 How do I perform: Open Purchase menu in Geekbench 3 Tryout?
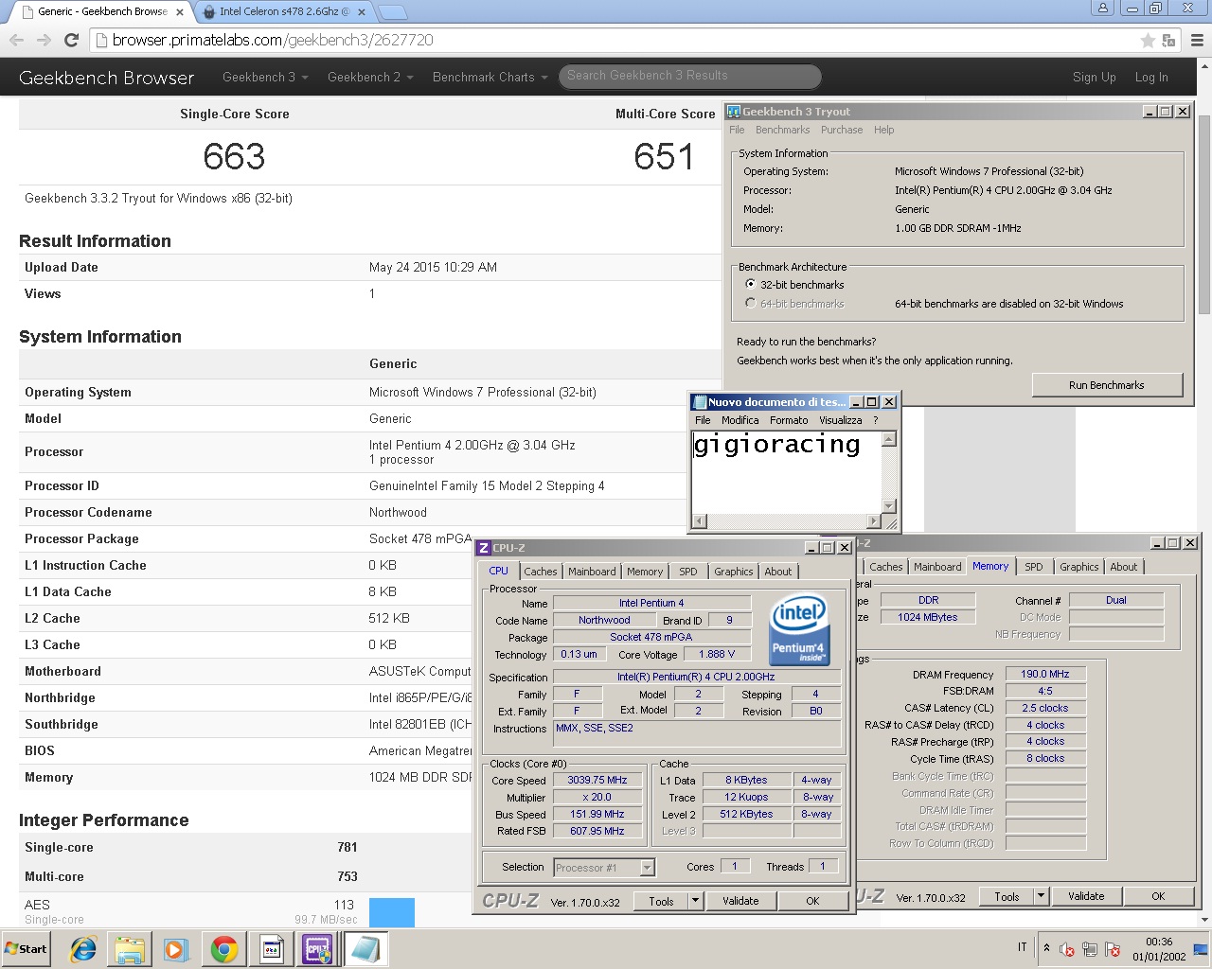pos(842,130)
